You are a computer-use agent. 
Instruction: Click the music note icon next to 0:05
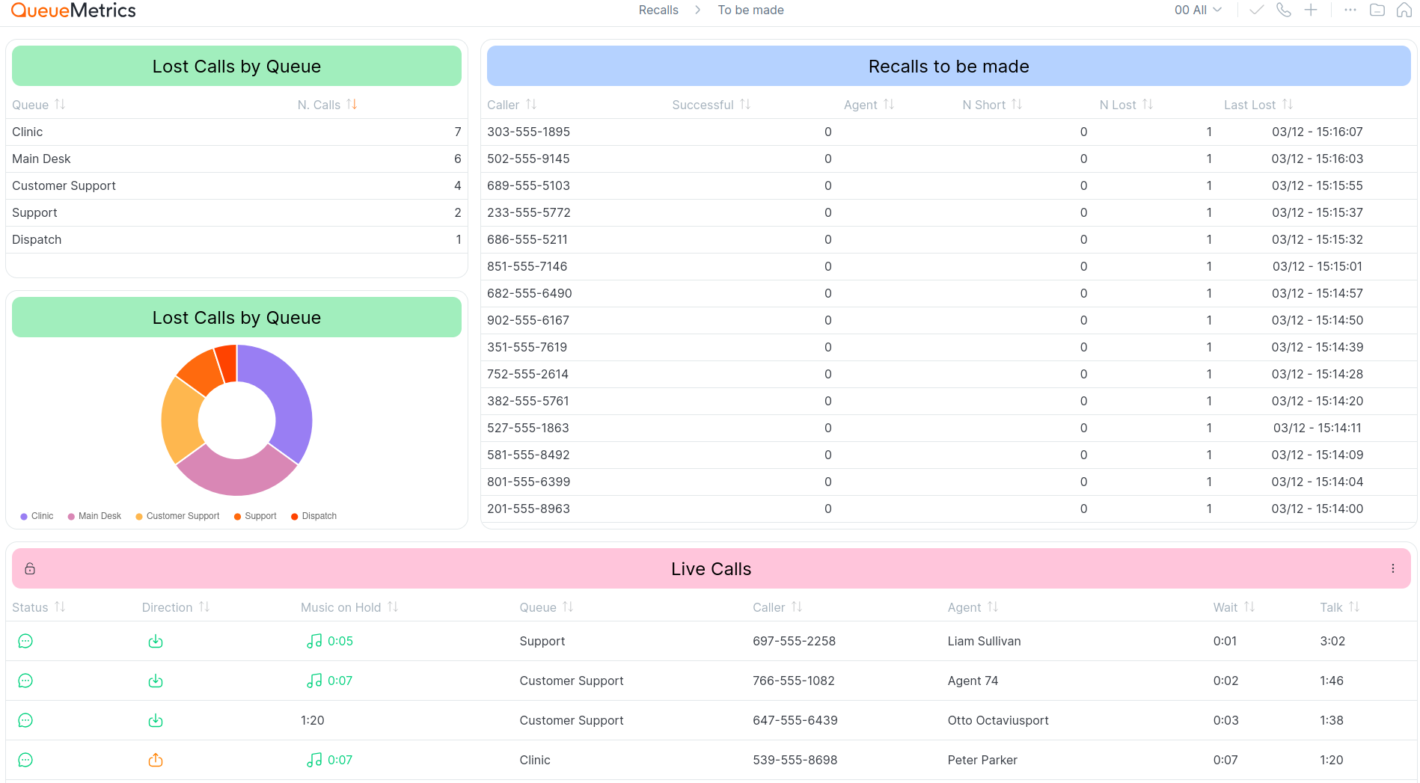[x=313, y=641]
